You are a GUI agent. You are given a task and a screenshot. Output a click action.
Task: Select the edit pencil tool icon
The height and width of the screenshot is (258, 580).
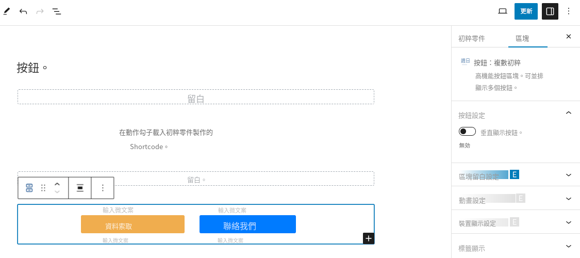point(6,11)
